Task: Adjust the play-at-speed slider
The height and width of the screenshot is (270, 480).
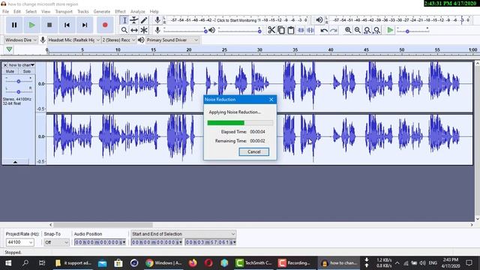Action: click(x=412, y=31)
